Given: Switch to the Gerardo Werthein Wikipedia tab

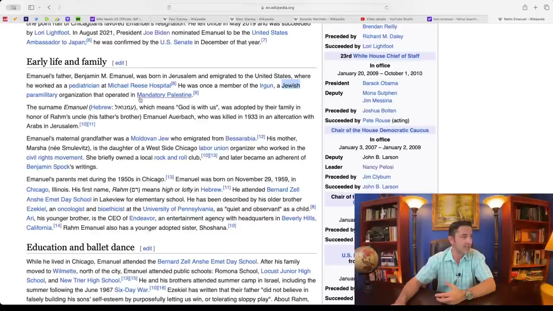Looking at the screenshot, I should point(319,19).
